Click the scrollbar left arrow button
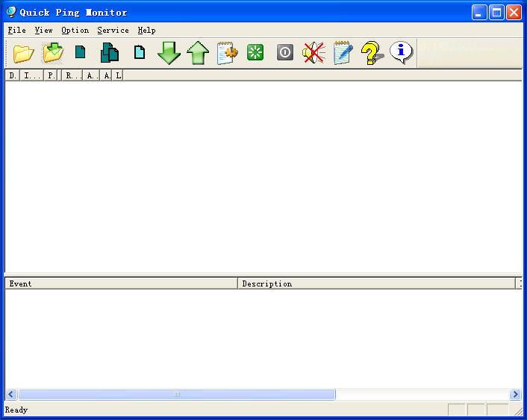 (x=11, y=394)
